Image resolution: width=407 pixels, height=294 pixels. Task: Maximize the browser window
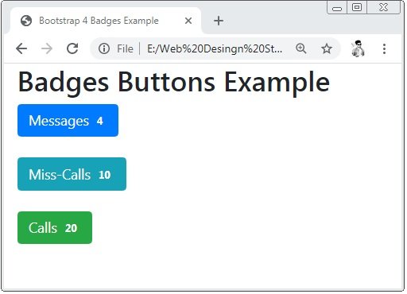tap(357, 7)
